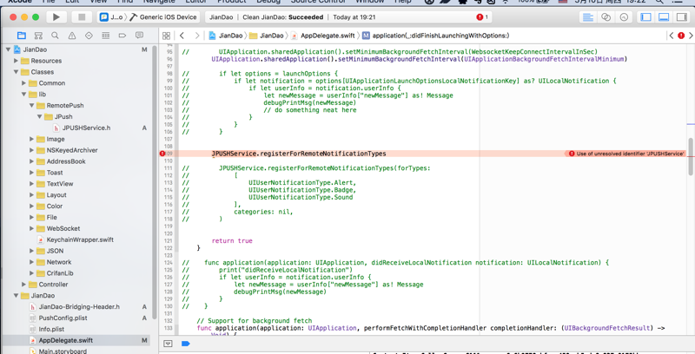Open the report navigator speech-bubble tab
Viewport: 695px width, 354px height.
(x=139, y=36)
